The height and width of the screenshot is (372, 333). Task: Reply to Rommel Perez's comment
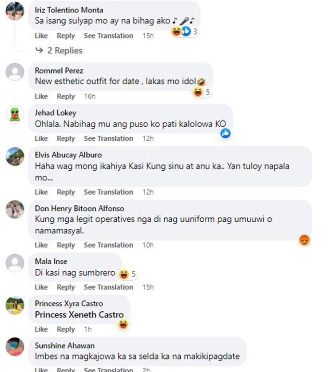click(x=66, y=96)
